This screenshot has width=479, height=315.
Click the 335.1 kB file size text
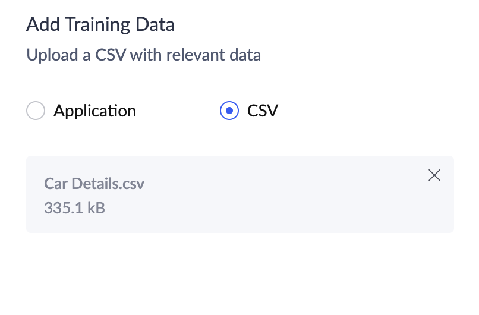tap(74, 208)
